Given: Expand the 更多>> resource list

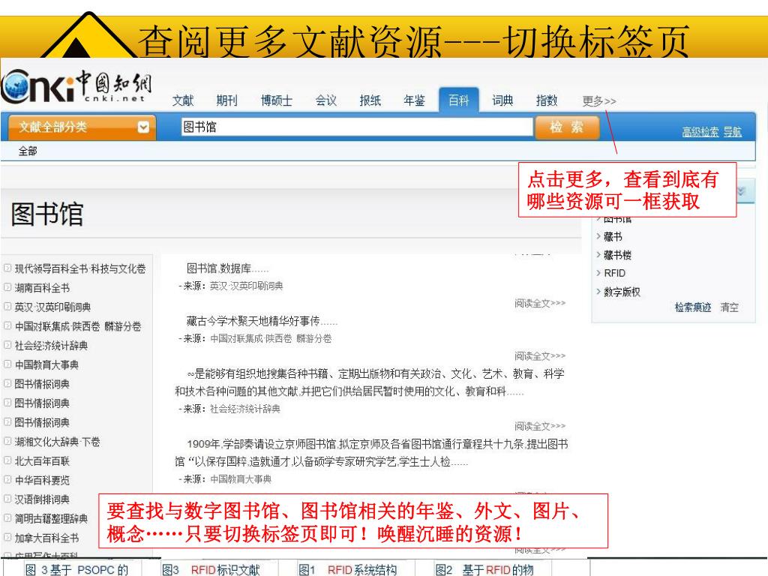Looking at the screenshot, I should pos(599,101).
